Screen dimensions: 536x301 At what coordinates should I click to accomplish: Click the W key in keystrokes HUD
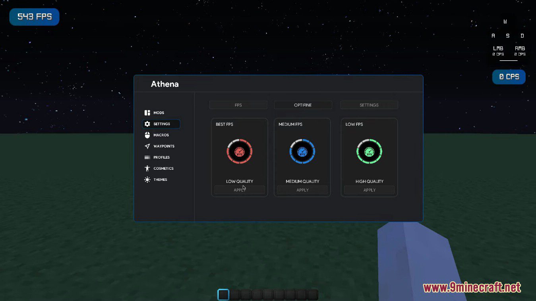pos(505,22)
